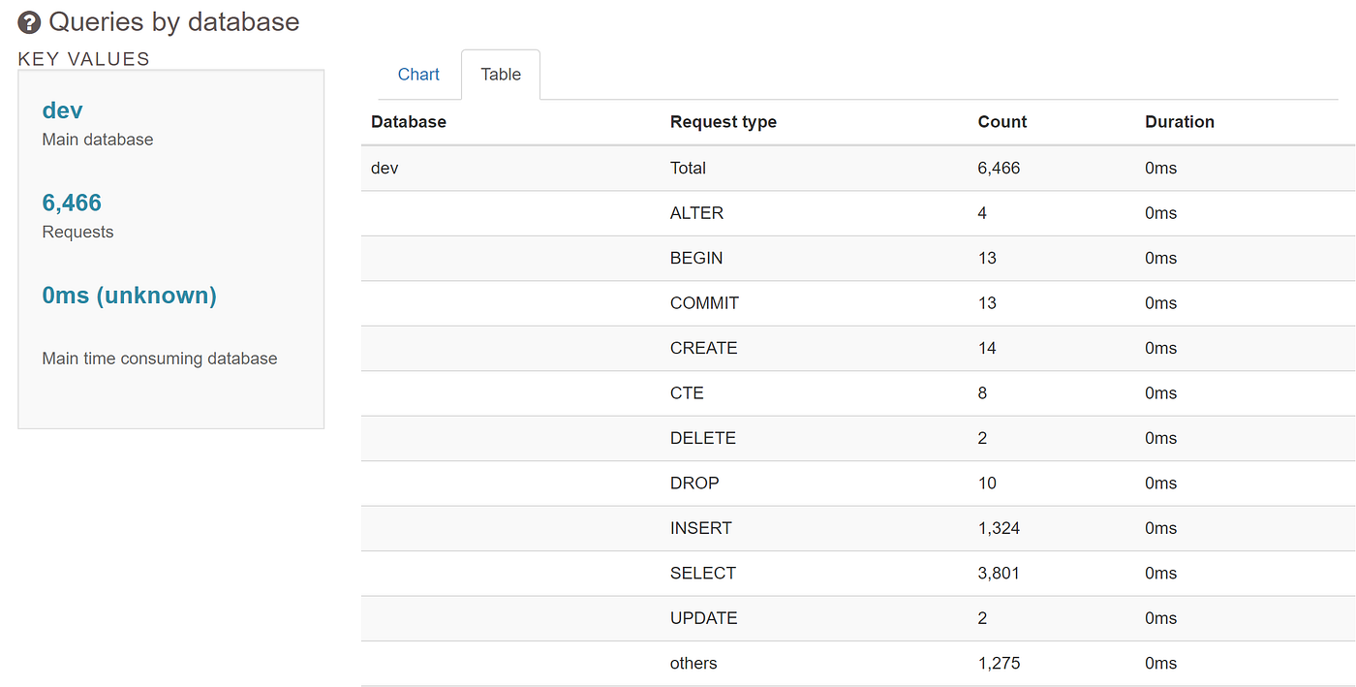Click the 0ms (unknown) key value
The image size is (1356, 687).
coord(130,296)
